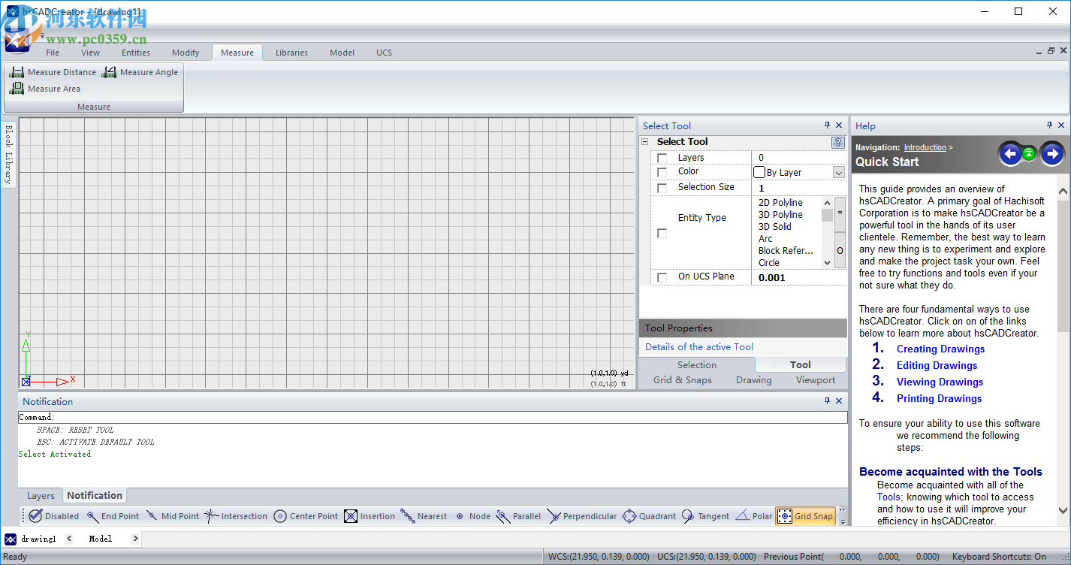
Task: Select the Measure Area tool
Action: pos(44,89)
